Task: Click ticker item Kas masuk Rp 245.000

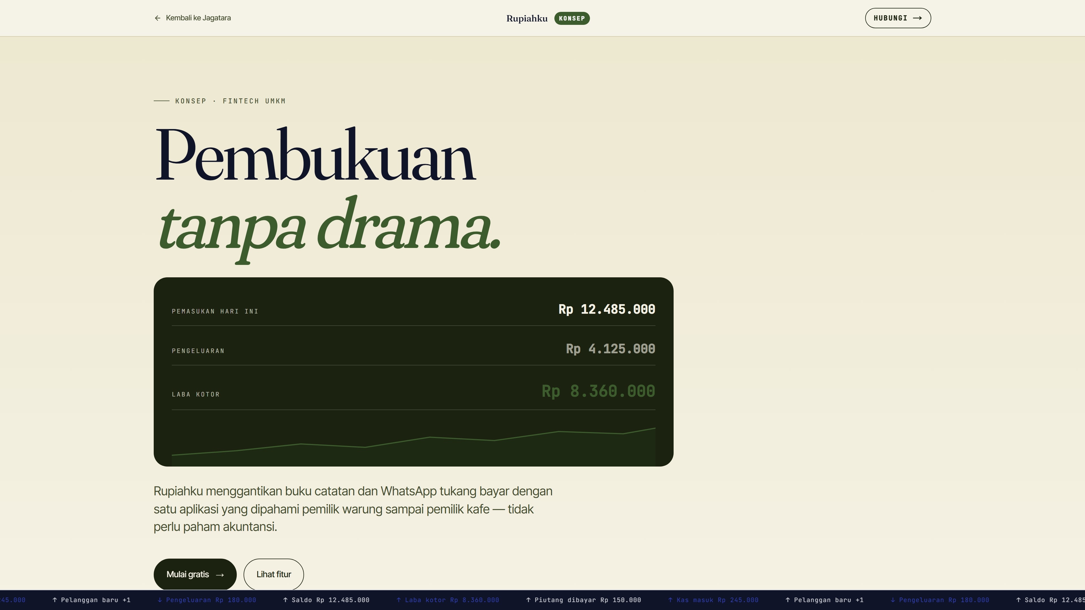Action: (x=713, y=600)
